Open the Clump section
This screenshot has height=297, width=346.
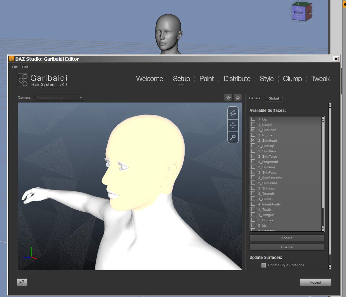click(292, 79)
